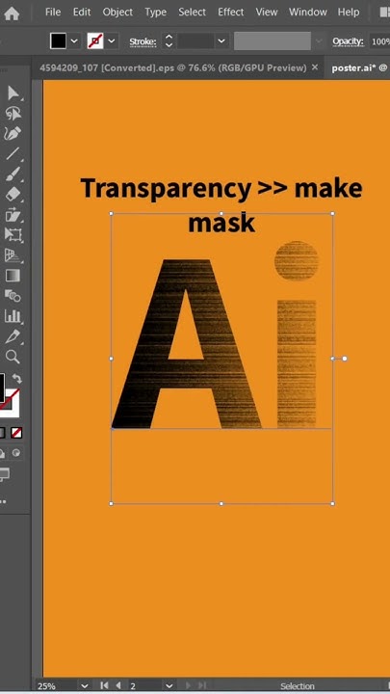Close the 4594209_107 [Converted].eps tab
The width and height of the screenshot is (390, 694).
click(315, 67)
